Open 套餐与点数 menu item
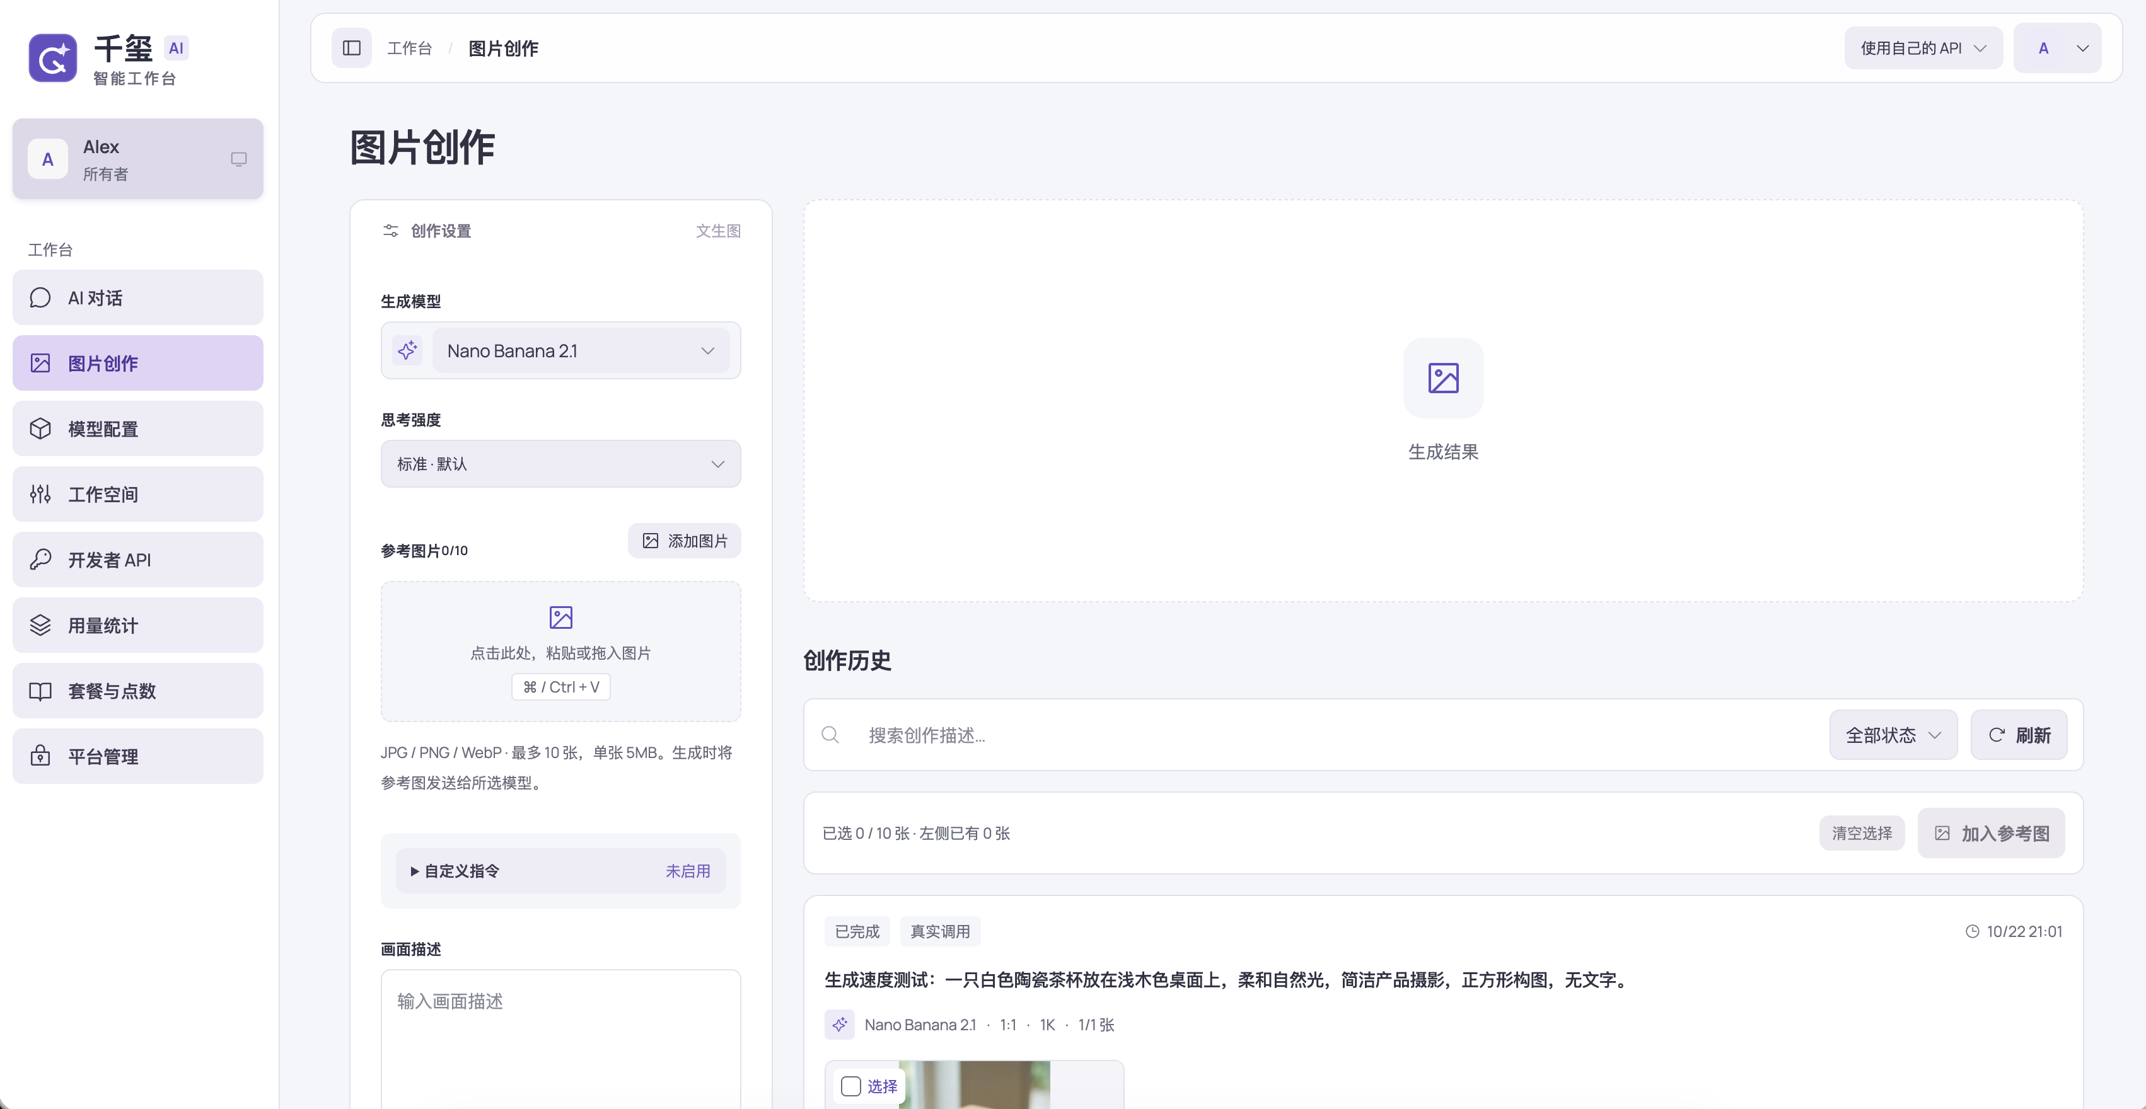2146x1109 pixels. click(x=137, y=691)
